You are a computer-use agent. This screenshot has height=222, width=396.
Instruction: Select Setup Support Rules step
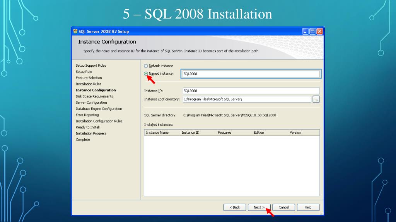91,66
